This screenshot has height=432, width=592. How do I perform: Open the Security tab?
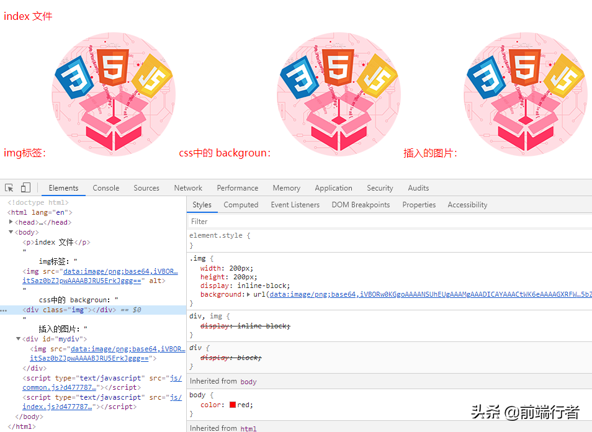pos(380,188)
